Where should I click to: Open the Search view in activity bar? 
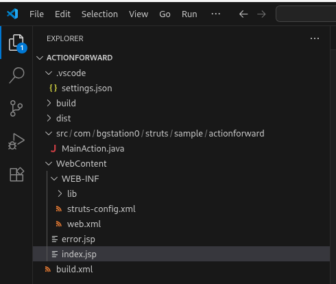click(x=16, y=75)
